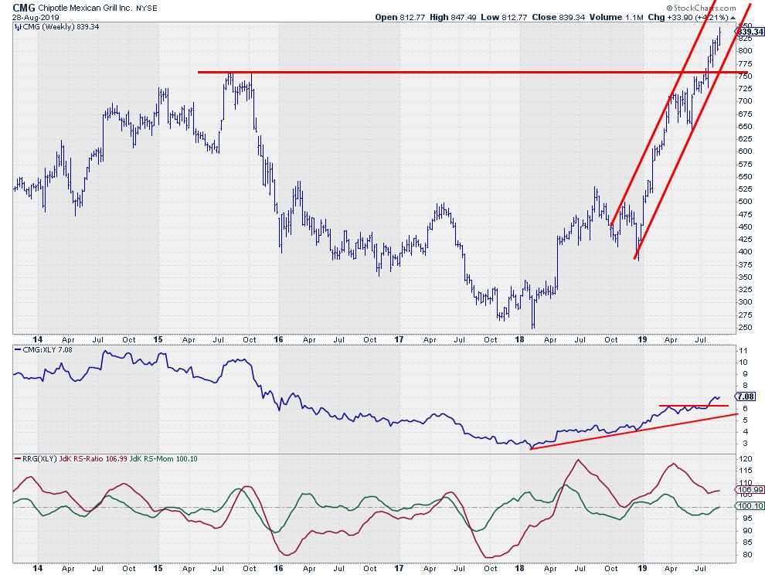Select the Close 839.34 value in header

pyautogui.click(x=558, y=17)
